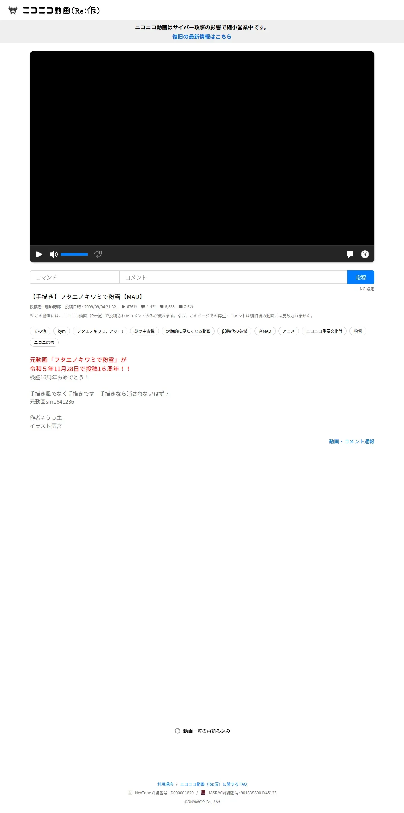
Task: Select the ββ時代の英傑 tag
Action: pyautogui.click(x=235, y=331)
